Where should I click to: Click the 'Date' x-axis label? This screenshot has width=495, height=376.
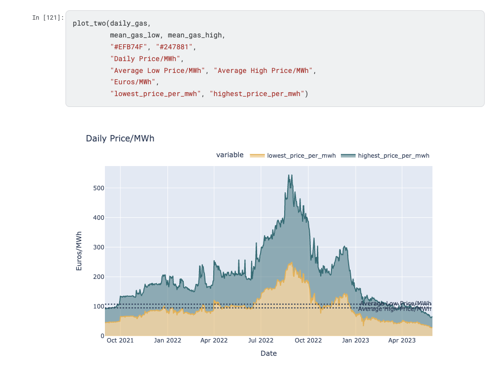click(268, 353)
